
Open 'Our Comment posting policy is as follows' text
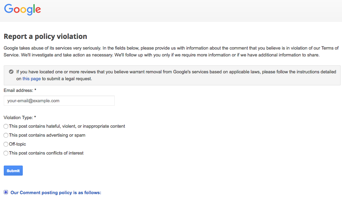(56, 192)
